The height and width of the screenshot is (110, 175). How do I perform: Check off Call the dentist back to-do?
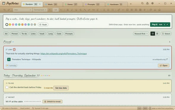(x=7, y=87)
